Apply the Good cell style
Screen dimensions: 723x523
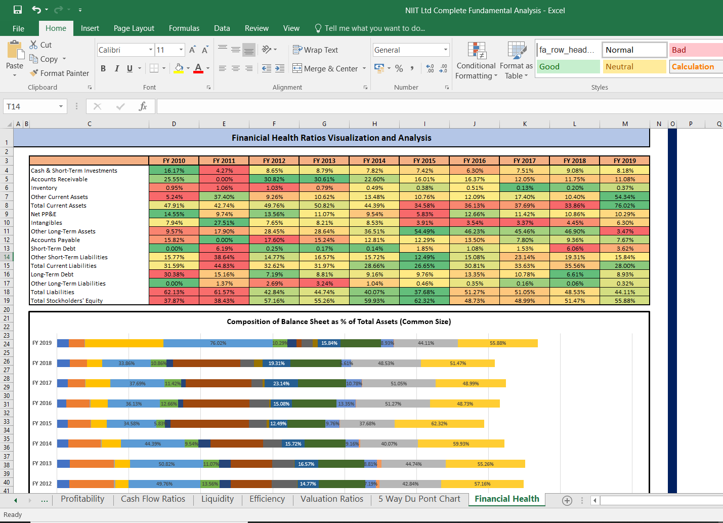[568, 67]
